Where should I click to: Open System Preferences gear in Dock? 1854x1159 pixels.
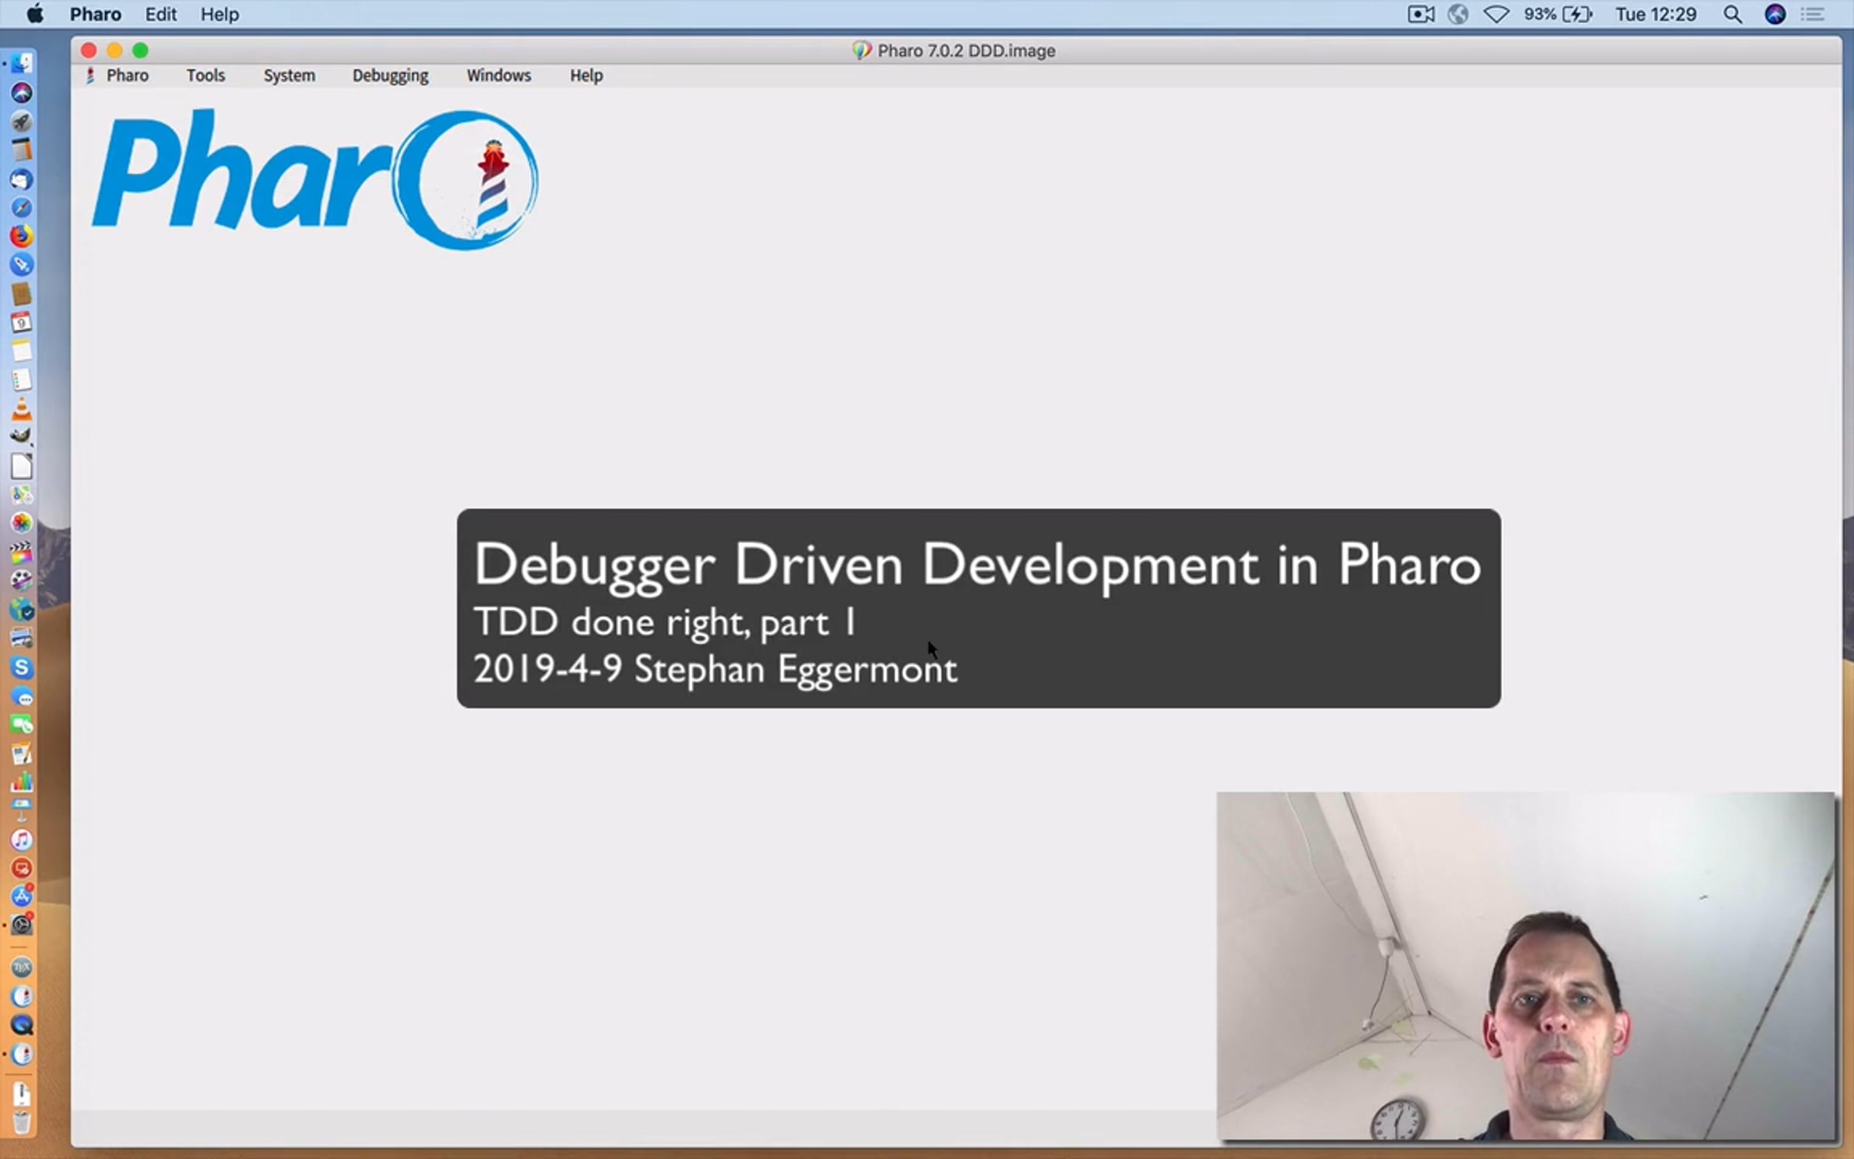coord(22,925)
